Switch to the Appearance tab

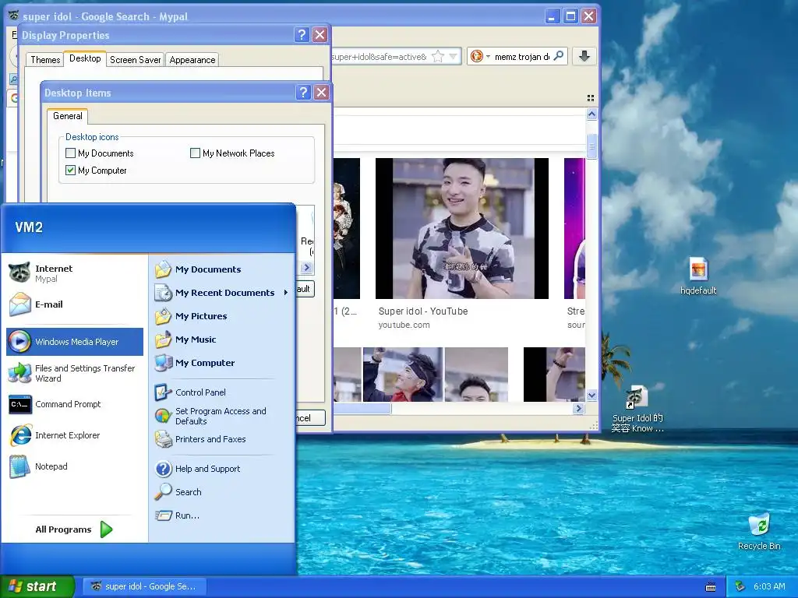(192, 60)
